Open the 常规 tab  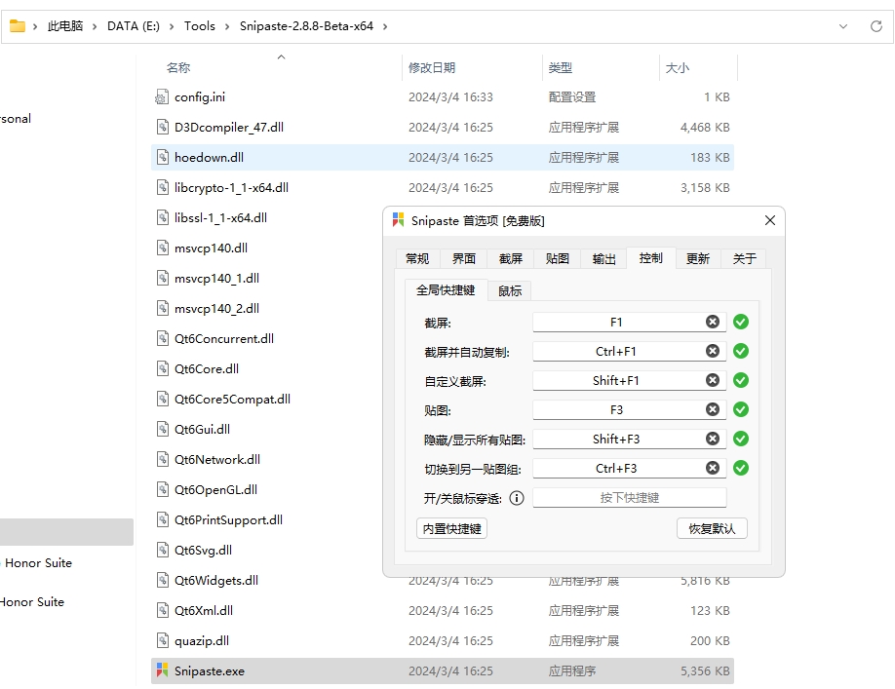pos(417,258)
